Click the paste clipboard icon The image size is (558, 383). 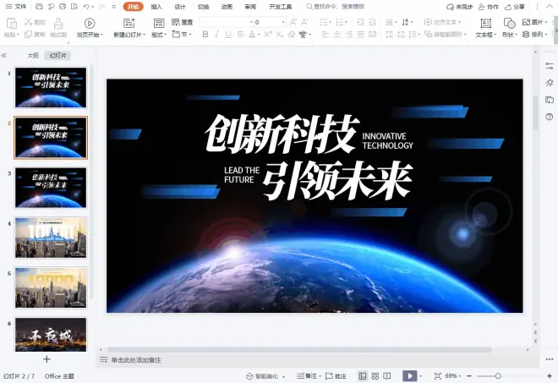click(11, 24)
